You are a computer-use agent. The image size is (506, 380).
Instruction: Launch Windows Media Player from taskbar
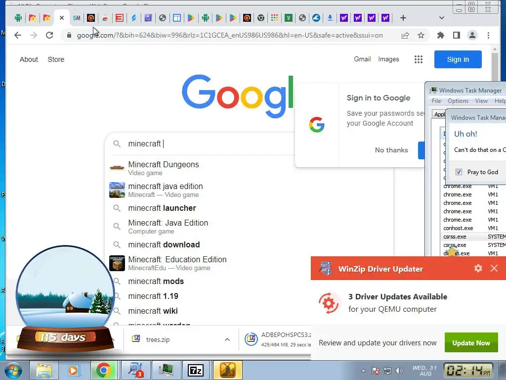coord(73,370)
